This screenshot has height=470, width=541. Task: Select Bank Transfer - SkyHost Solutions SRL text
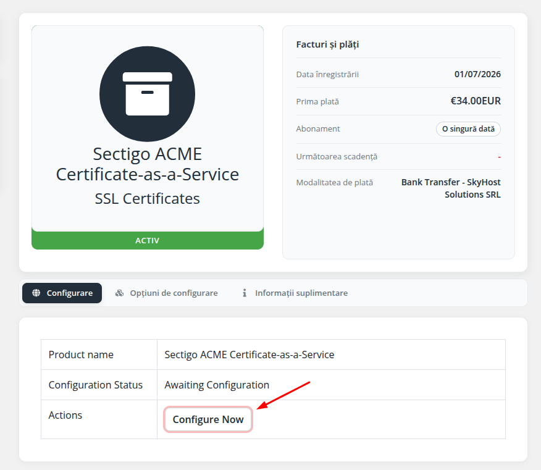click(451, 188)
